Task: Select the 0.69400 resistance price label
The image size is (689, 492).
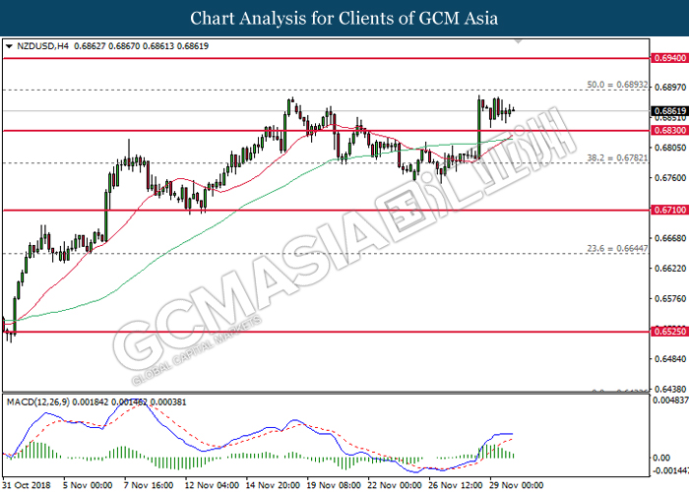Action: (x=669, y=58)
